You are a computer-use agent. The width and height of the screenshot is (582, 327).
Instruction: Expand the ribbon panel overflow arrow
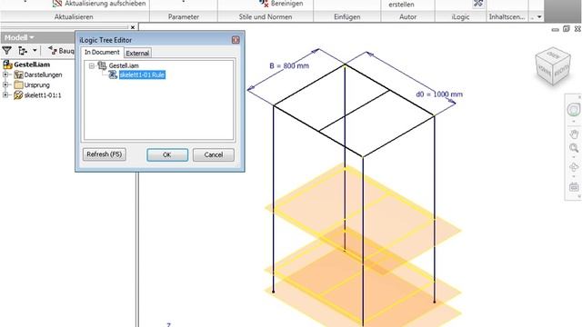tap(539, 16)
